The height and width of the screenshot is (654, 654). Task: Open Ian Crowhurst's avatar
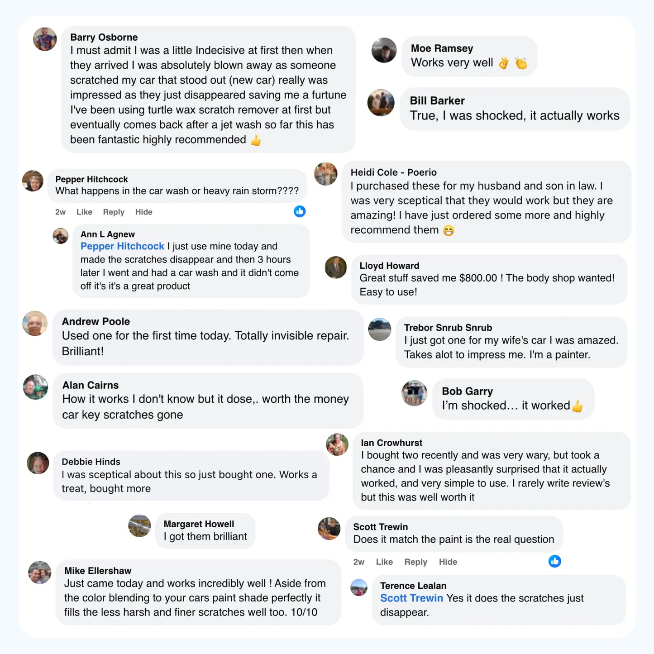click(337, 444)
